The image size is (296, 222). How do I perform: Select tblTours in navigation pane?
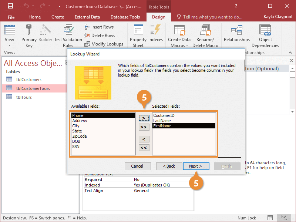pos(24,97)
